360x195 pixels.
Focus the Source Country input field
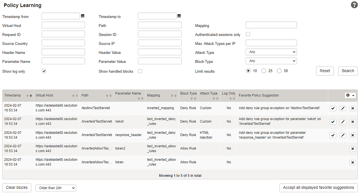(63, 43)
